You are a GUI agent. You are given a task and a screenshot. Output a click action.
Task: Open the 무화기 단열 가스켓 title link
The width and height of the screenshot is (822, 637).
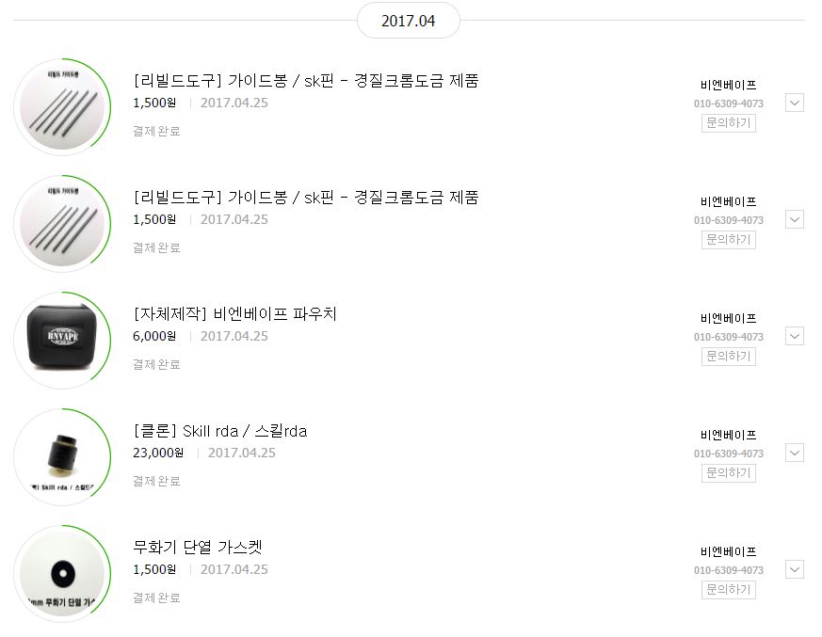pos(203,548)
